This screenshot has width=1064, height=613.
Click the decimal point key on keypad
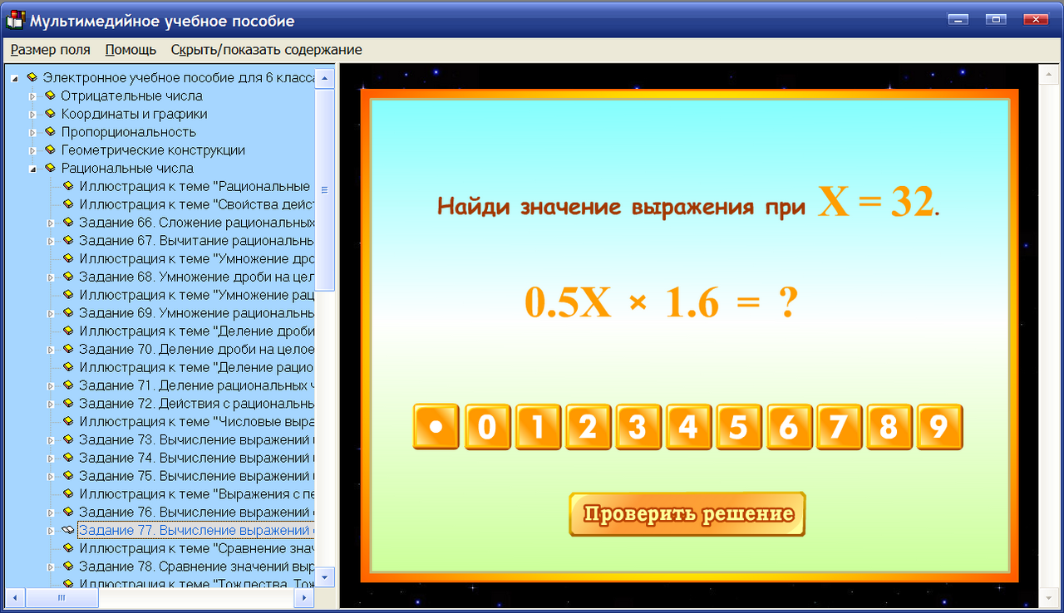point(437,427)
